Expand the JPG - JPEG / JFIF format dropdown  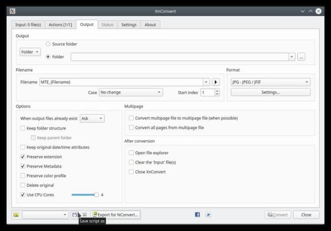pyautogui.click(x=270, y=82)
